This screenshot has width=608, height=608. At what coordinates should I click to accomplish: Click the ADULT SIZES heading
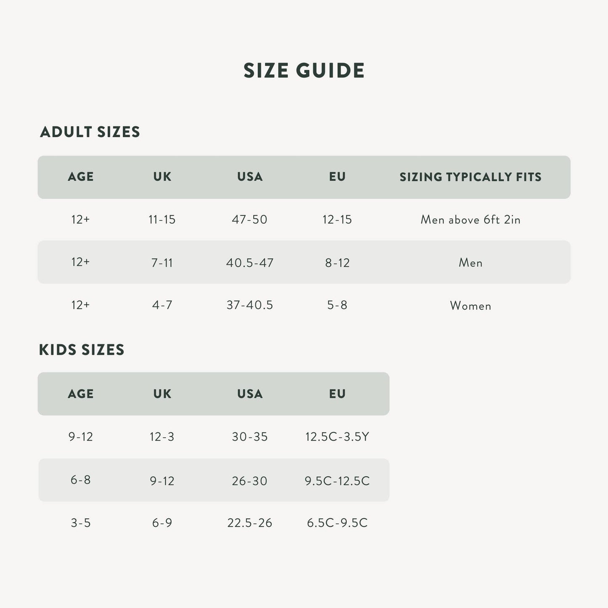click(90, 132)
